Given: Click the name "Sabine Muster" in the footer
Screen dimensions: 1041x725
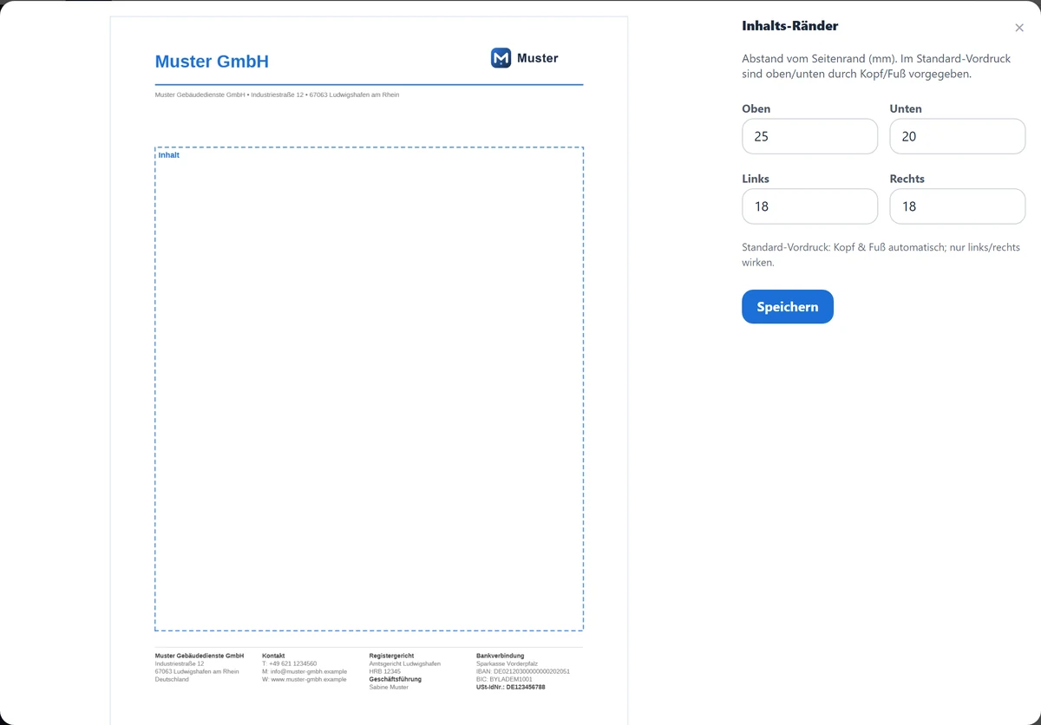Looking at the screenshot, I should 389,687.
